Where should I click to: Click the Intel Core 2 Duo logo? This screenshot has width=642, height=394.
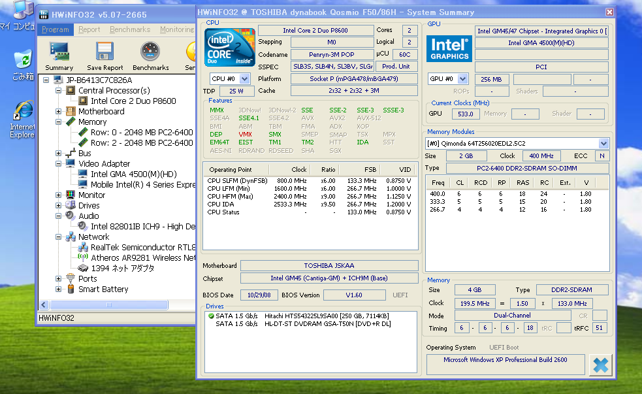pos(230,47)
